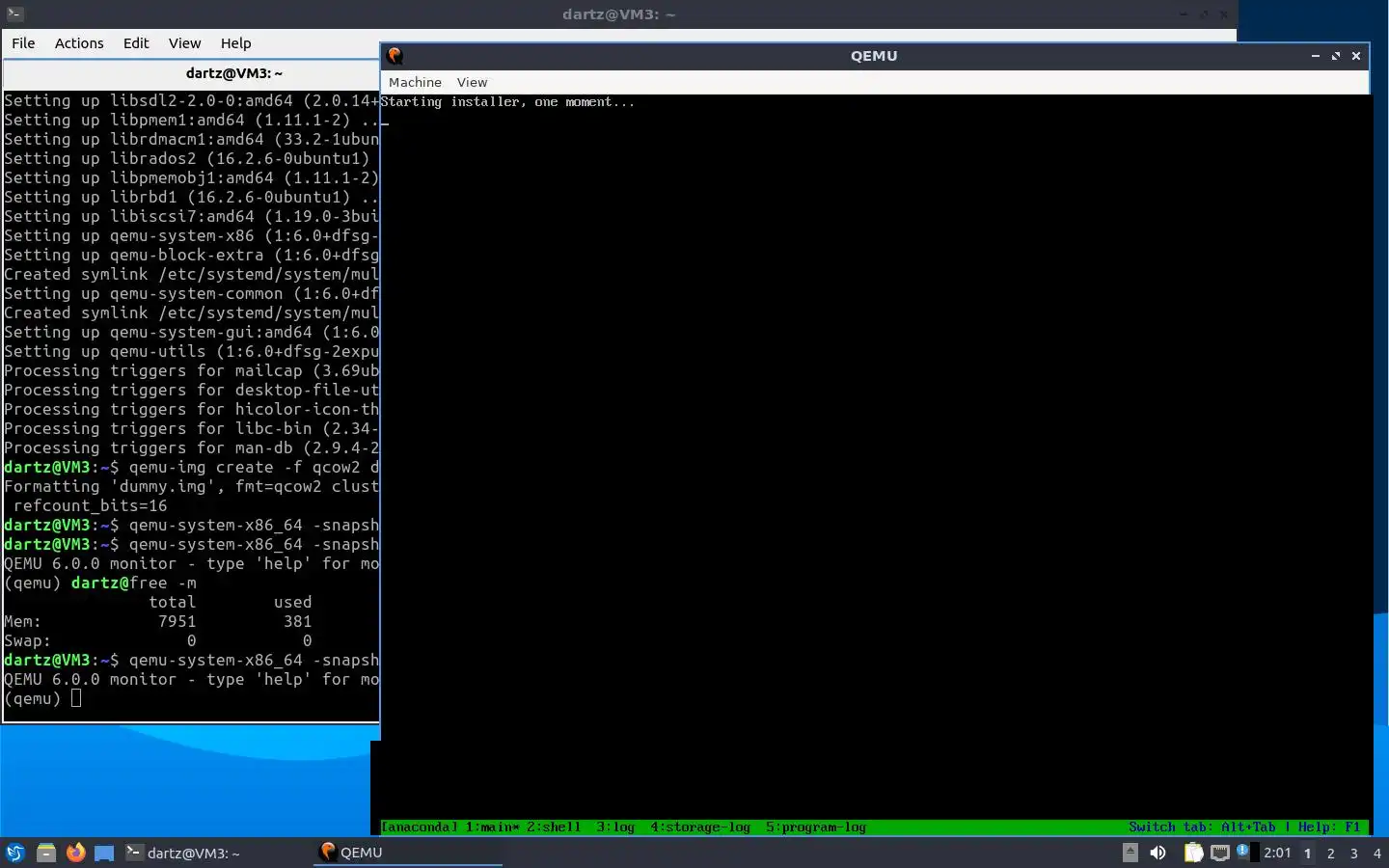Click the 'Formatting dummy.img' output line
Screen dimensions: 1389x868
(191, 486)
